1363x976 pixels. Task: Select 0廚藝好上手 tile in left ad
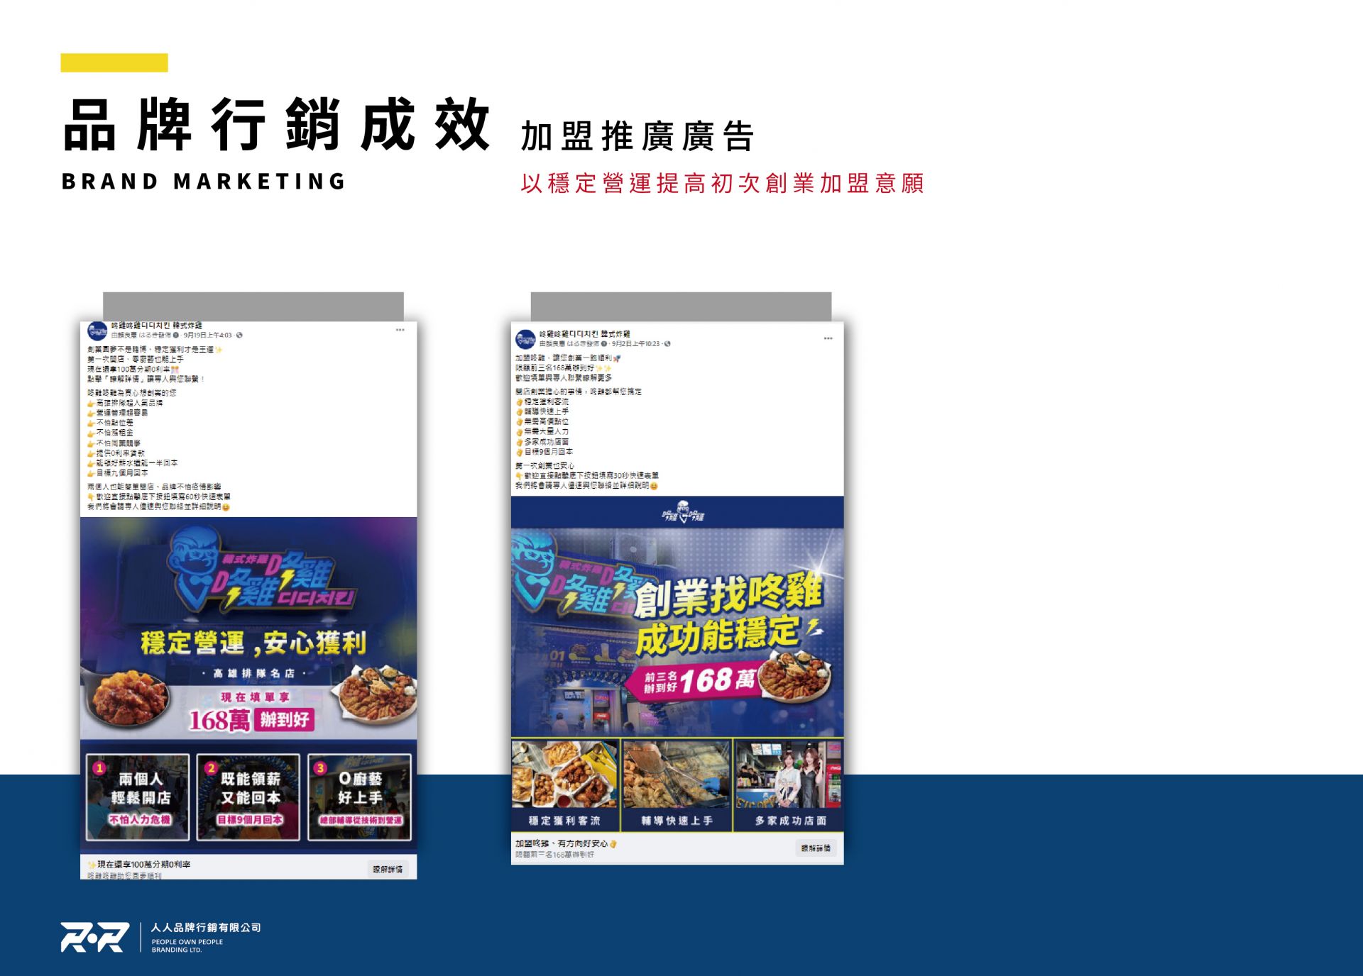point(359,797)
